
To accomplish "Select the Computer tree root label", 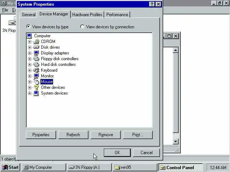I will point(42,36).
